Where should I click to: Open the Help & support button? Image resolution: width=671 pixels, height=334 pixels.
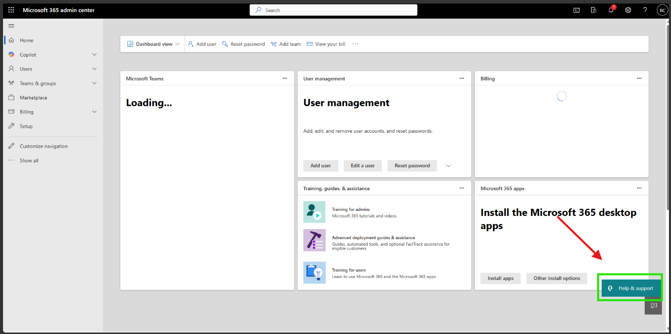tap(631, 288)
